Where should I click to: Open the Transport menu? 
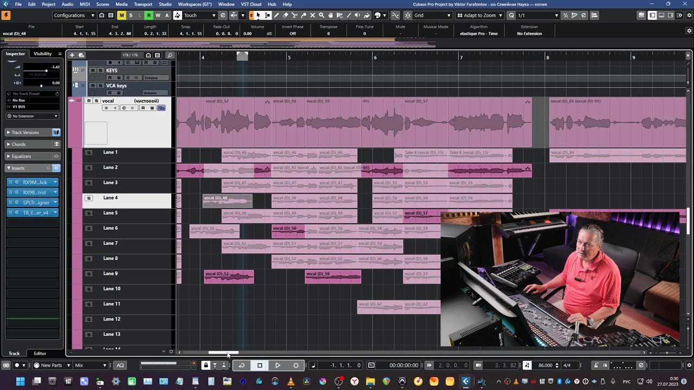click(x=143, y=4)
